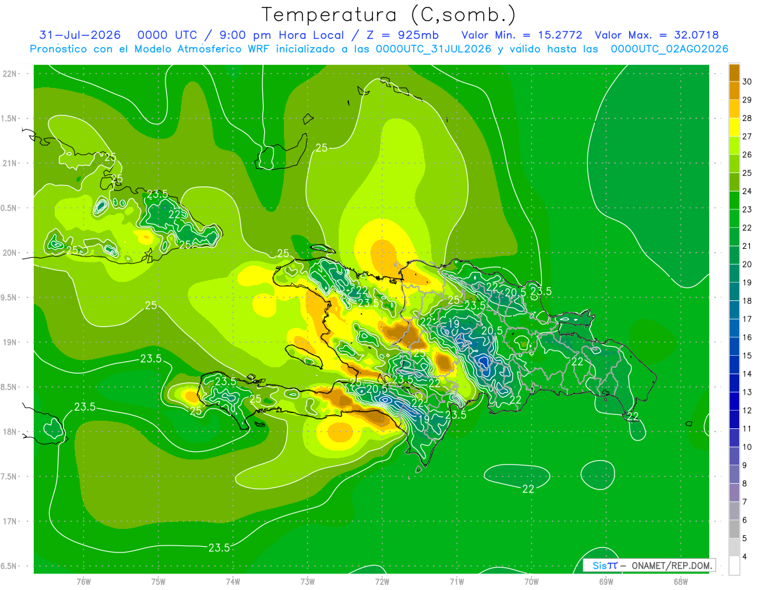Screen dimensions: 764x590
Task: Click the '74W' longitude axis label
Action: [232, 582]
